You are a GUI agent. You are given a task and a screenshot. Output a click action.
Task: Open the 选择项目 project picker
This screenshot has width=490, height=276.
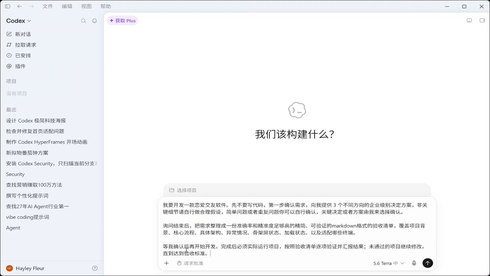tap(183, 190)
